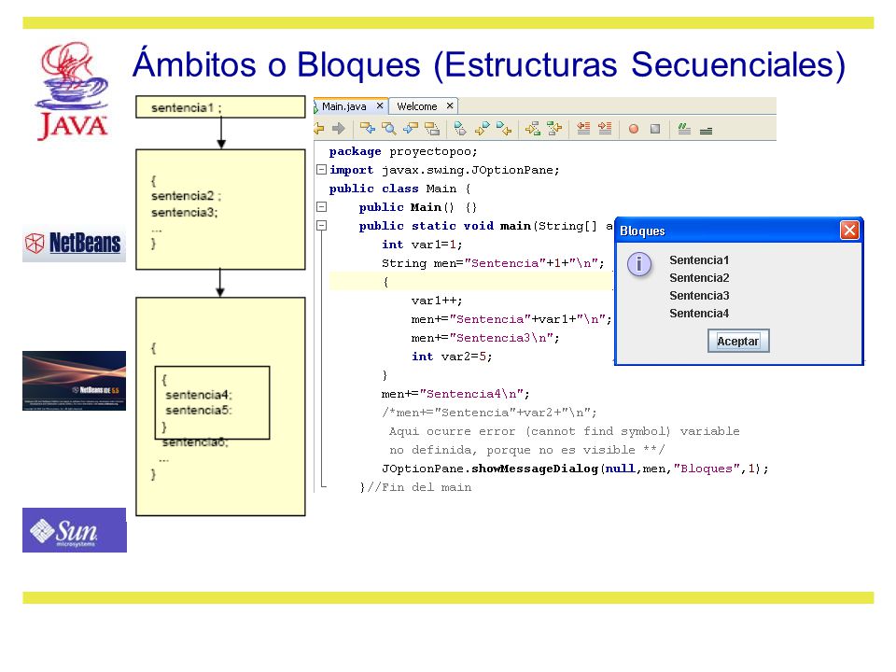
Task: Click the yellow-arrow Previous Matching Word icon
Action: [533, 129]
